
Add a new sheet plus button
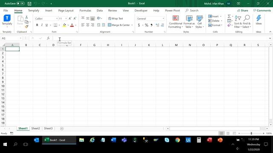point(62,128)
